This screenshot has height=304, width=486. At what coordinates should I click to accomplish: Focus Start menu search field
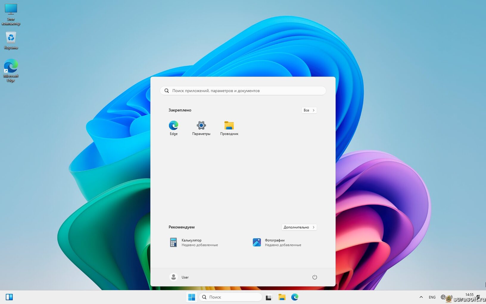coord(243,91)
